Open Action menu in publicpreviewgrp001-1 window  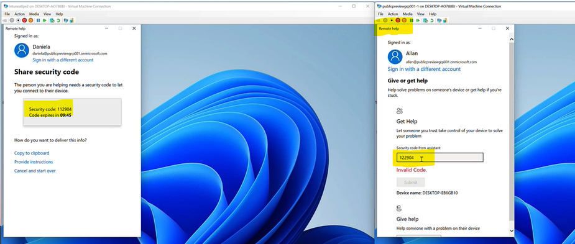[393, 14]
